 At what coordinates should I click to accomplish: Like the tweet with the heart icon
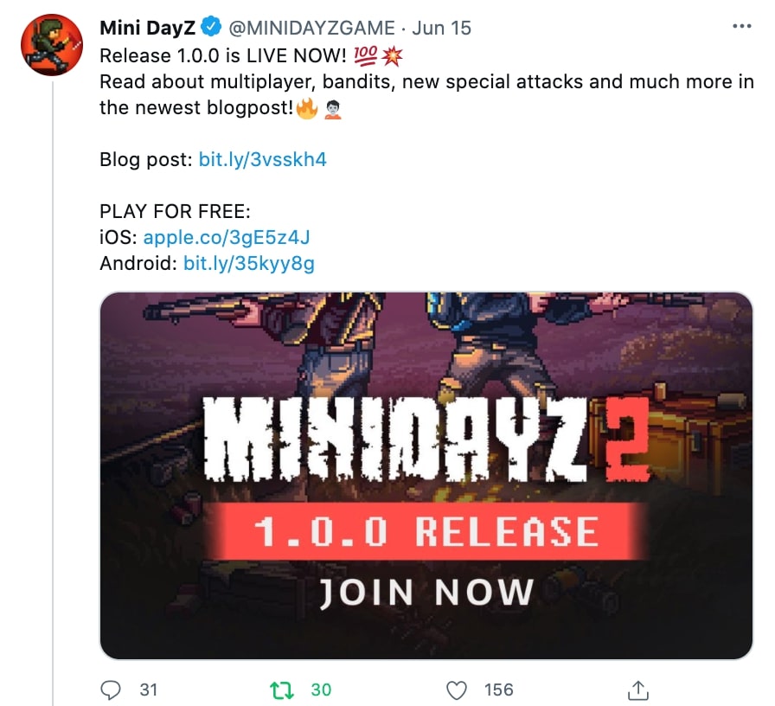click(x=456, y=690)
